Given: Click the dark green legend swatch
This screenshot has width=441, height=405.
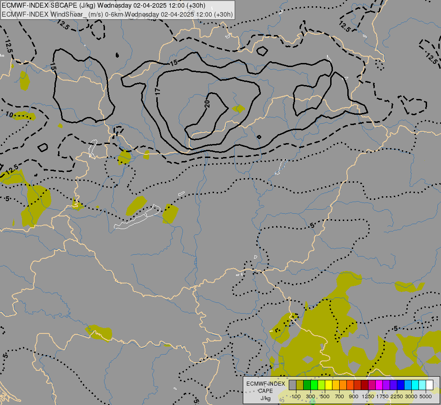Looking at the screenshot, I should coord(307,385).
